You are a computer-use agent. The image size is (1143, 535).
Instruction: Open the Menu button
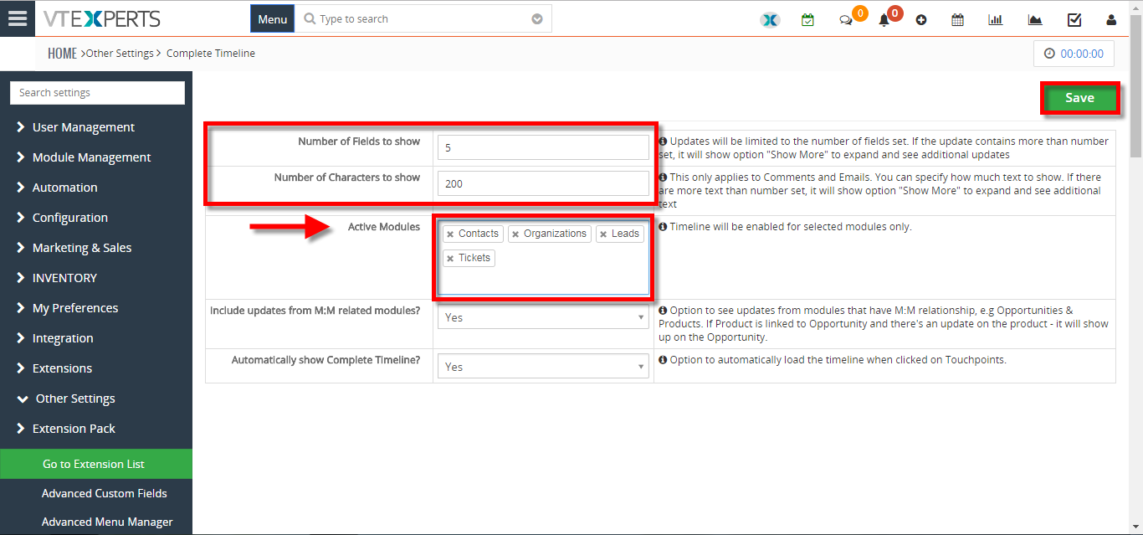coord(273,19)
